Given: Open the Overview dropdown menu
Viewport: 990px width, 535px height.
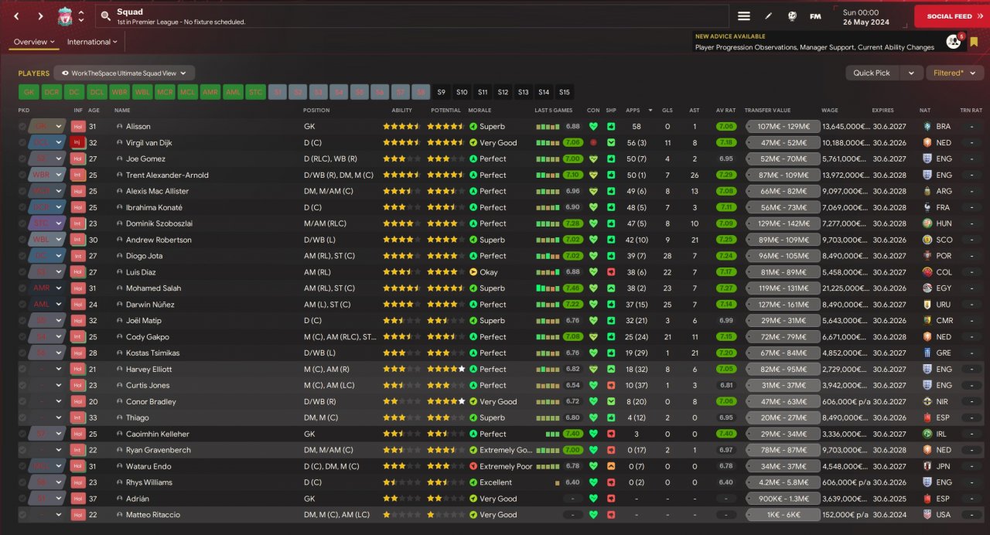Looking at the screenshot, I should [x=34, y=42].
